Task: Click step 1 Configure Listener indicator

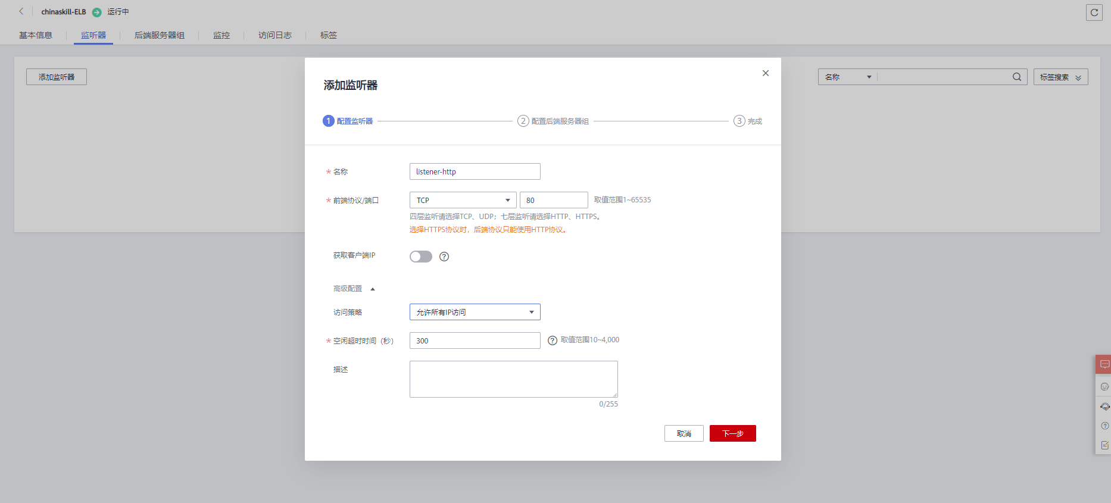Action: pos(348,121)
